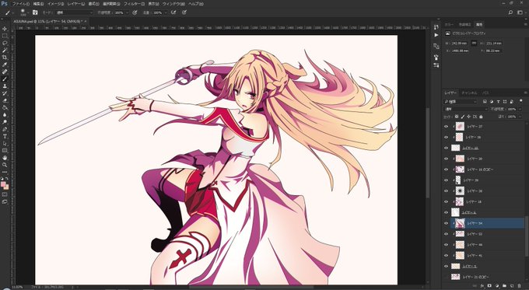
Task: Click the properties width W field
Action: tap(459, 44)
